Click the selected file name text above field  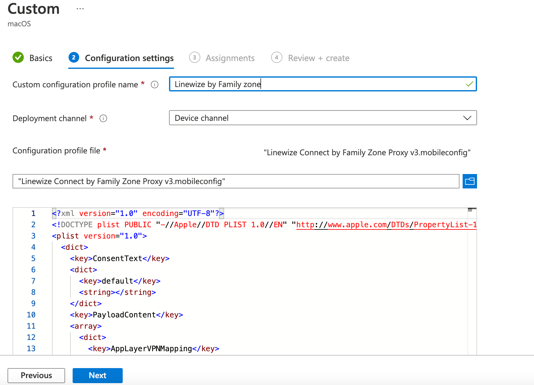367,152
